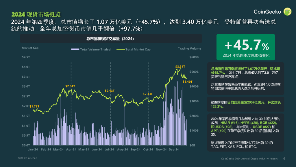Click the $2.33T data label
This screenshot has height=167, width=296.
pyautogui.click(x=148, y=94)
